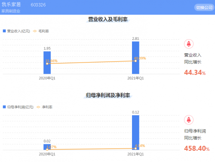Click 2021年Q1 axis label in net profit chart
Image resolution: width=215 pixels, height=162 pixels.
[x=135, y=154]
